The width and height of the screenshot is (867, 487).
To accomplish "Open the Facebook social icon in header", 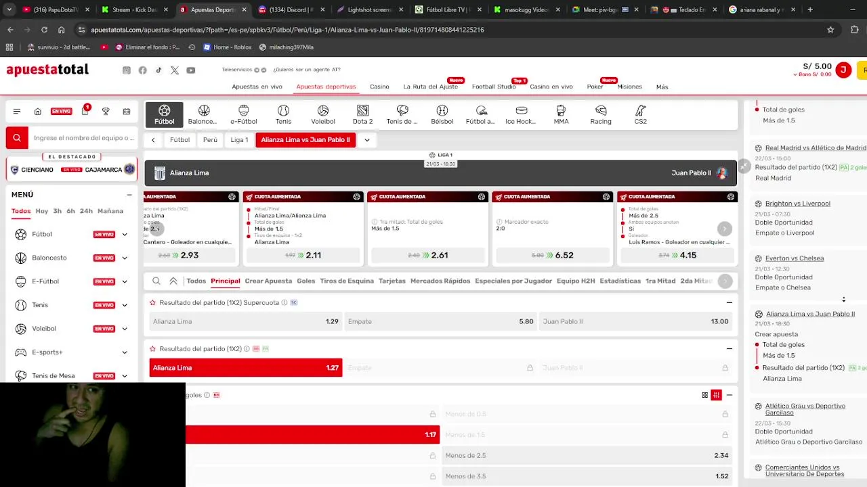I will pos(142,70).
